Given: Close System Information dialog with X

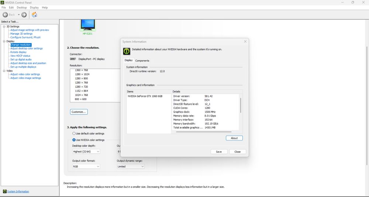Looking at the screenshot, I should pos(245,41).
